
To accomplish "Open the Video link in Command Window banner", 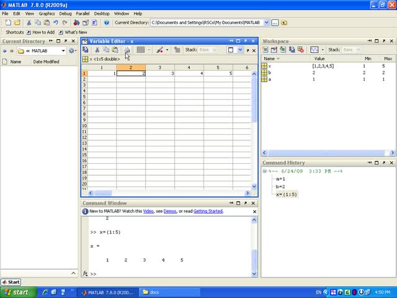I will coord(148,211).
